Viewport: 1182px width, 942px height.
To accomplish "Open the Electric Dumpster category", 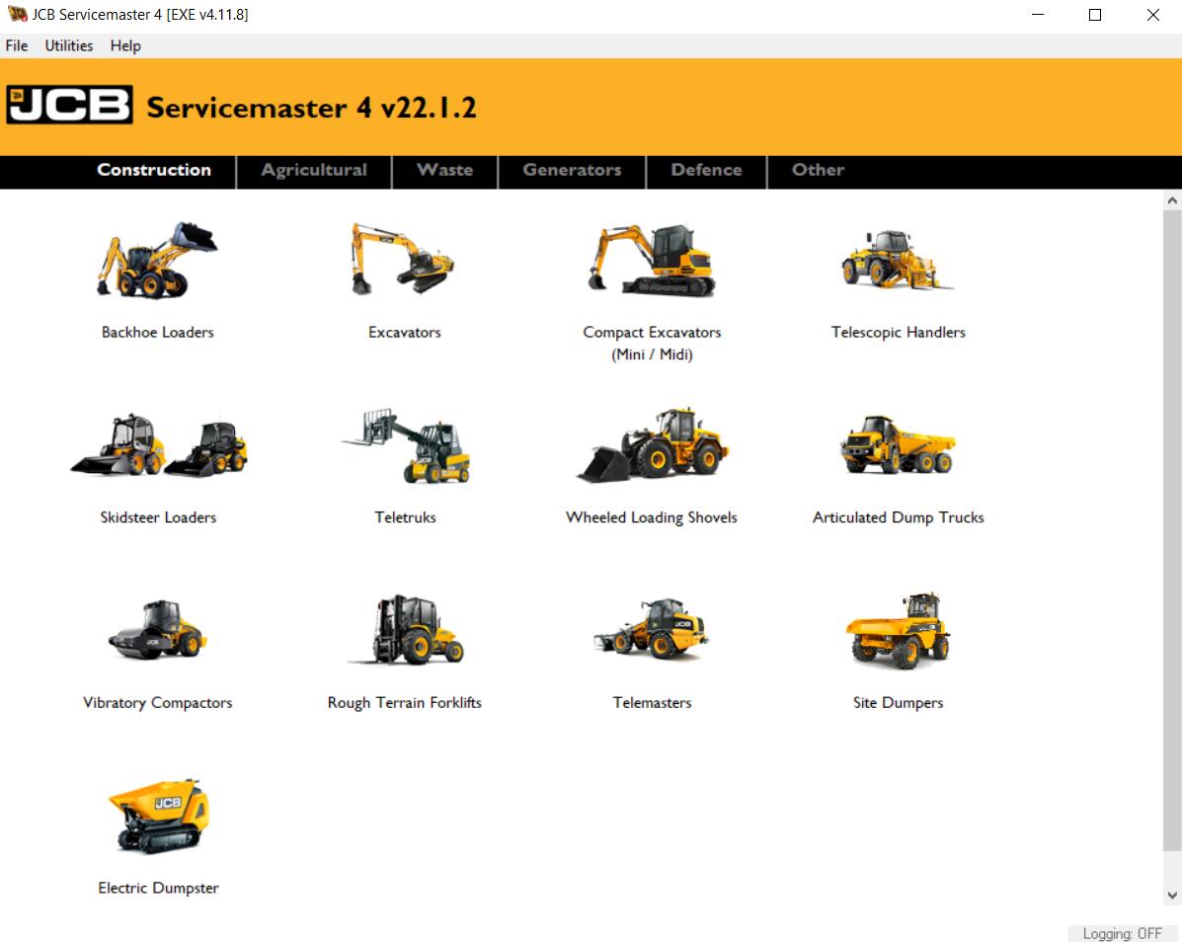I will (x=158, y=817).
